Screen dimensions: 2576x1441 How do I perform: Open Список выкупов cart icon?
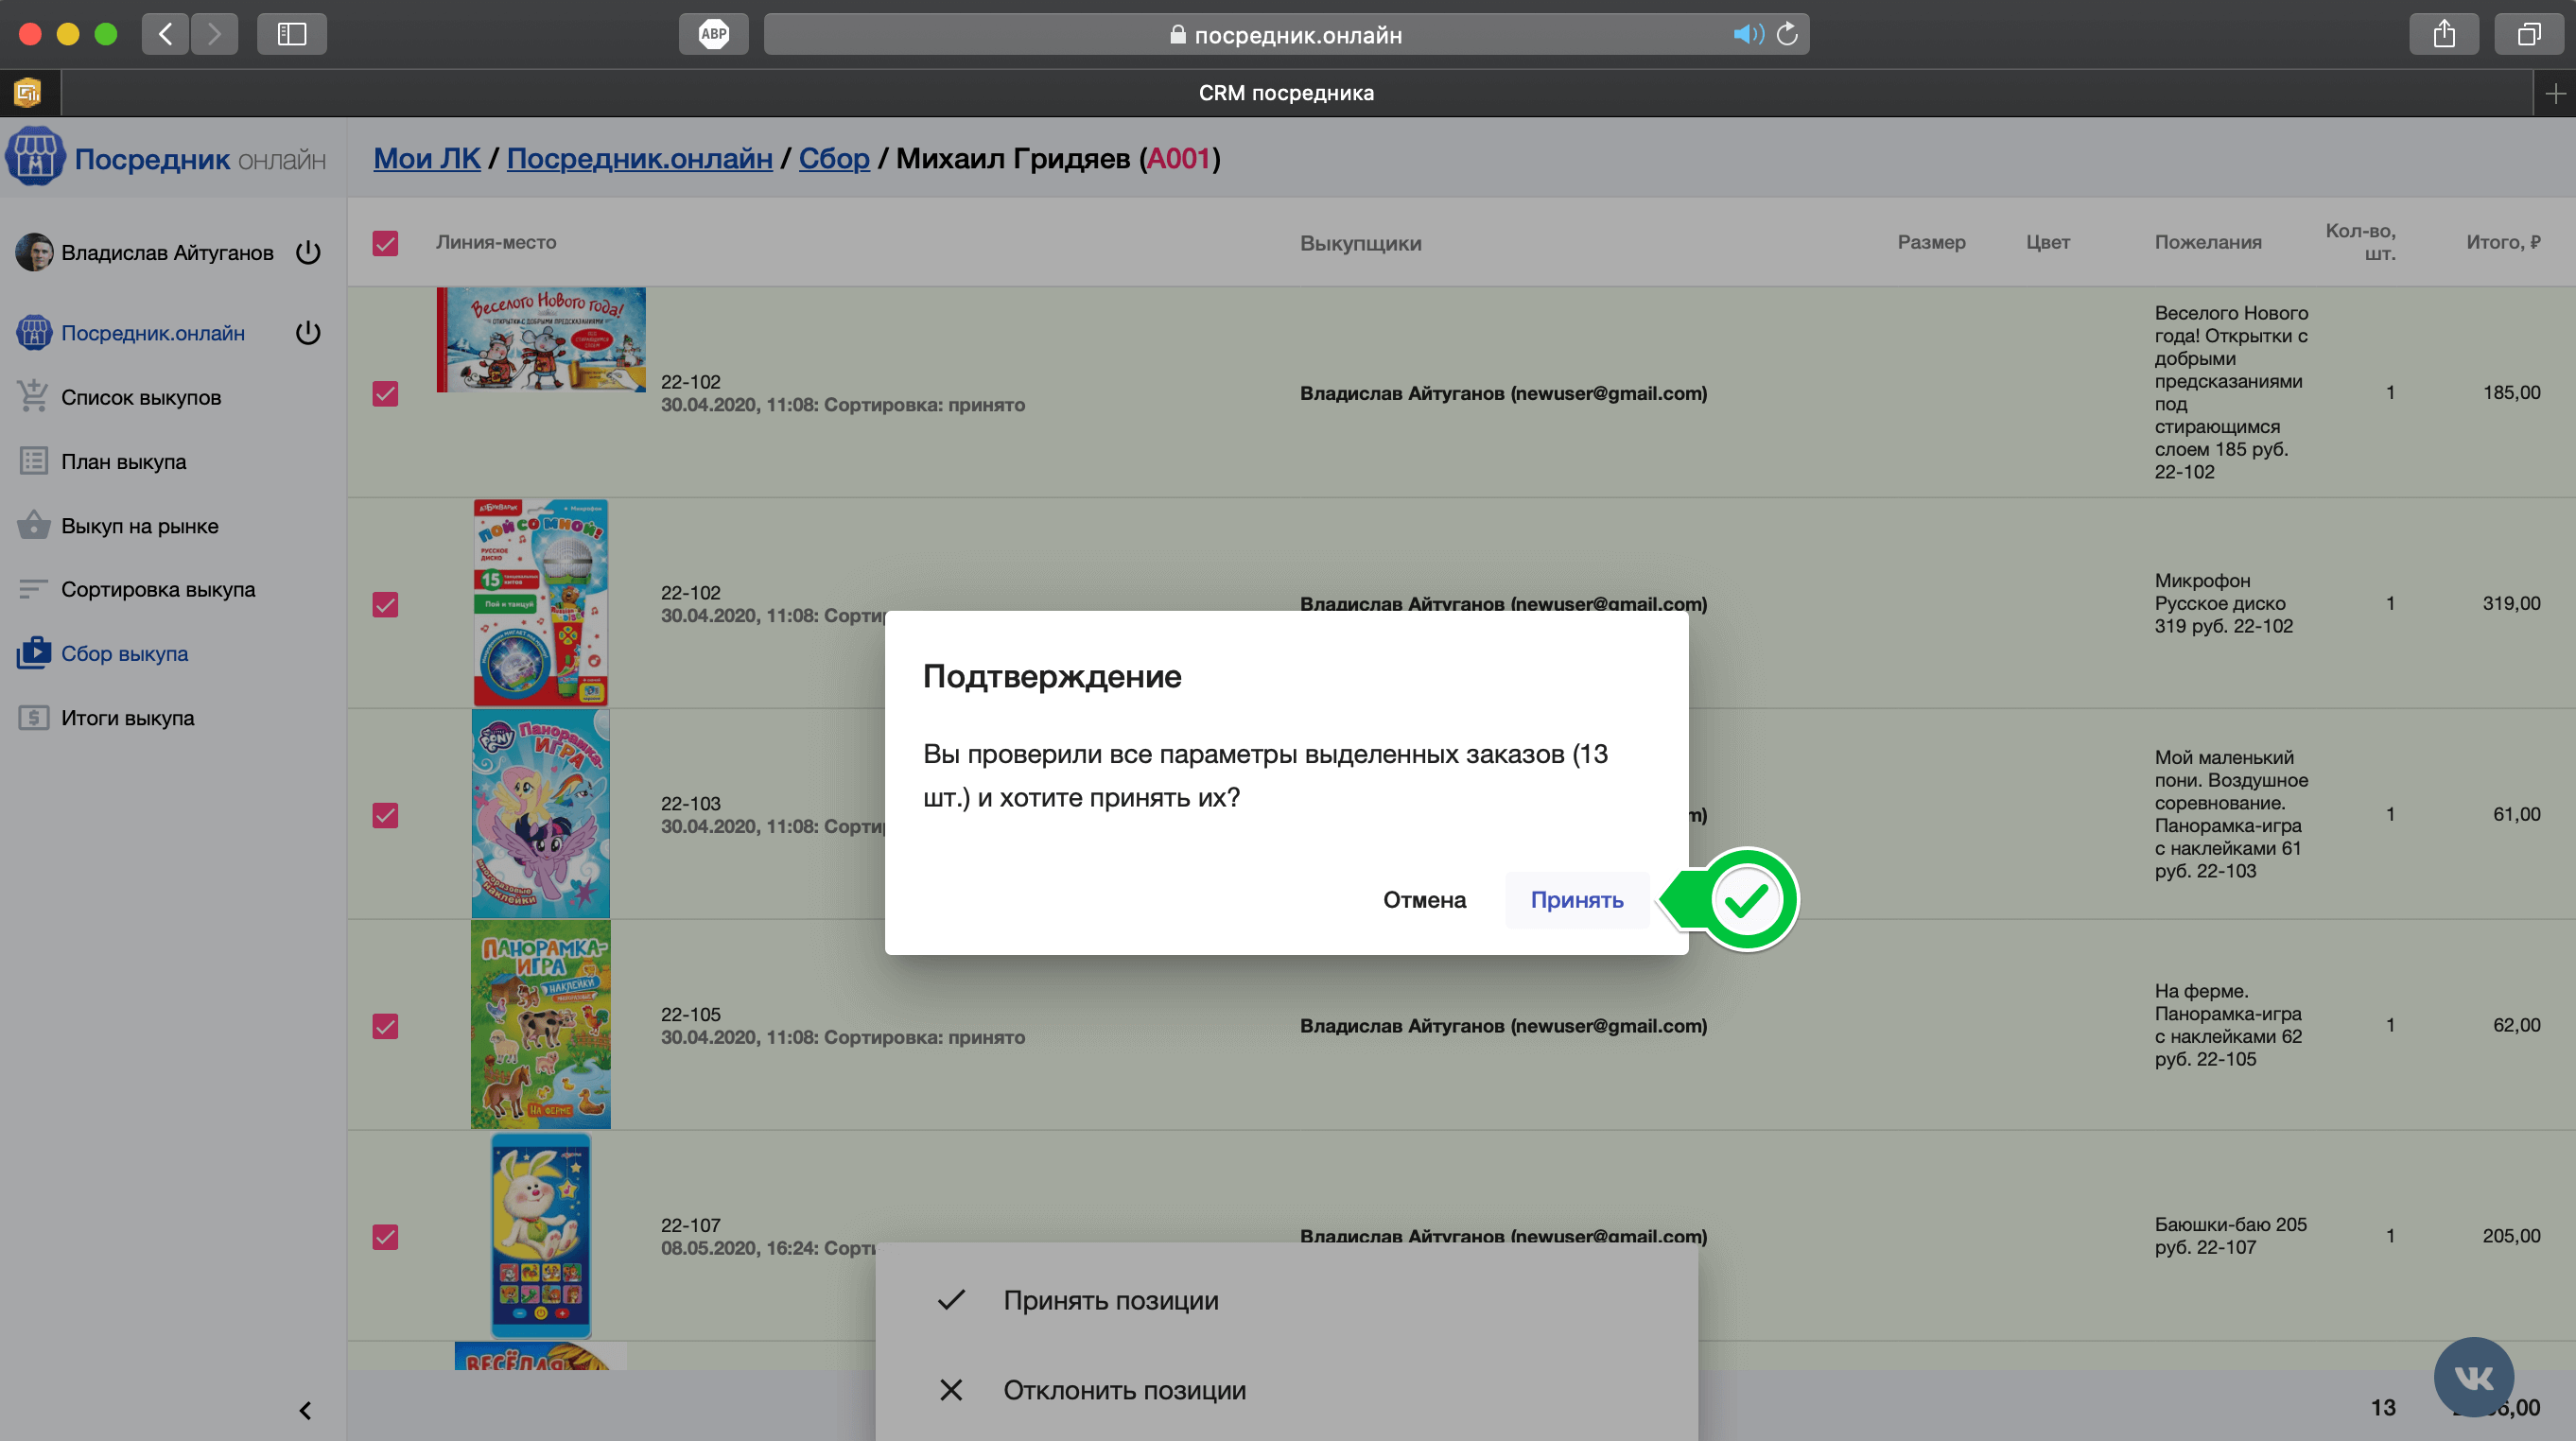point(33,397)
